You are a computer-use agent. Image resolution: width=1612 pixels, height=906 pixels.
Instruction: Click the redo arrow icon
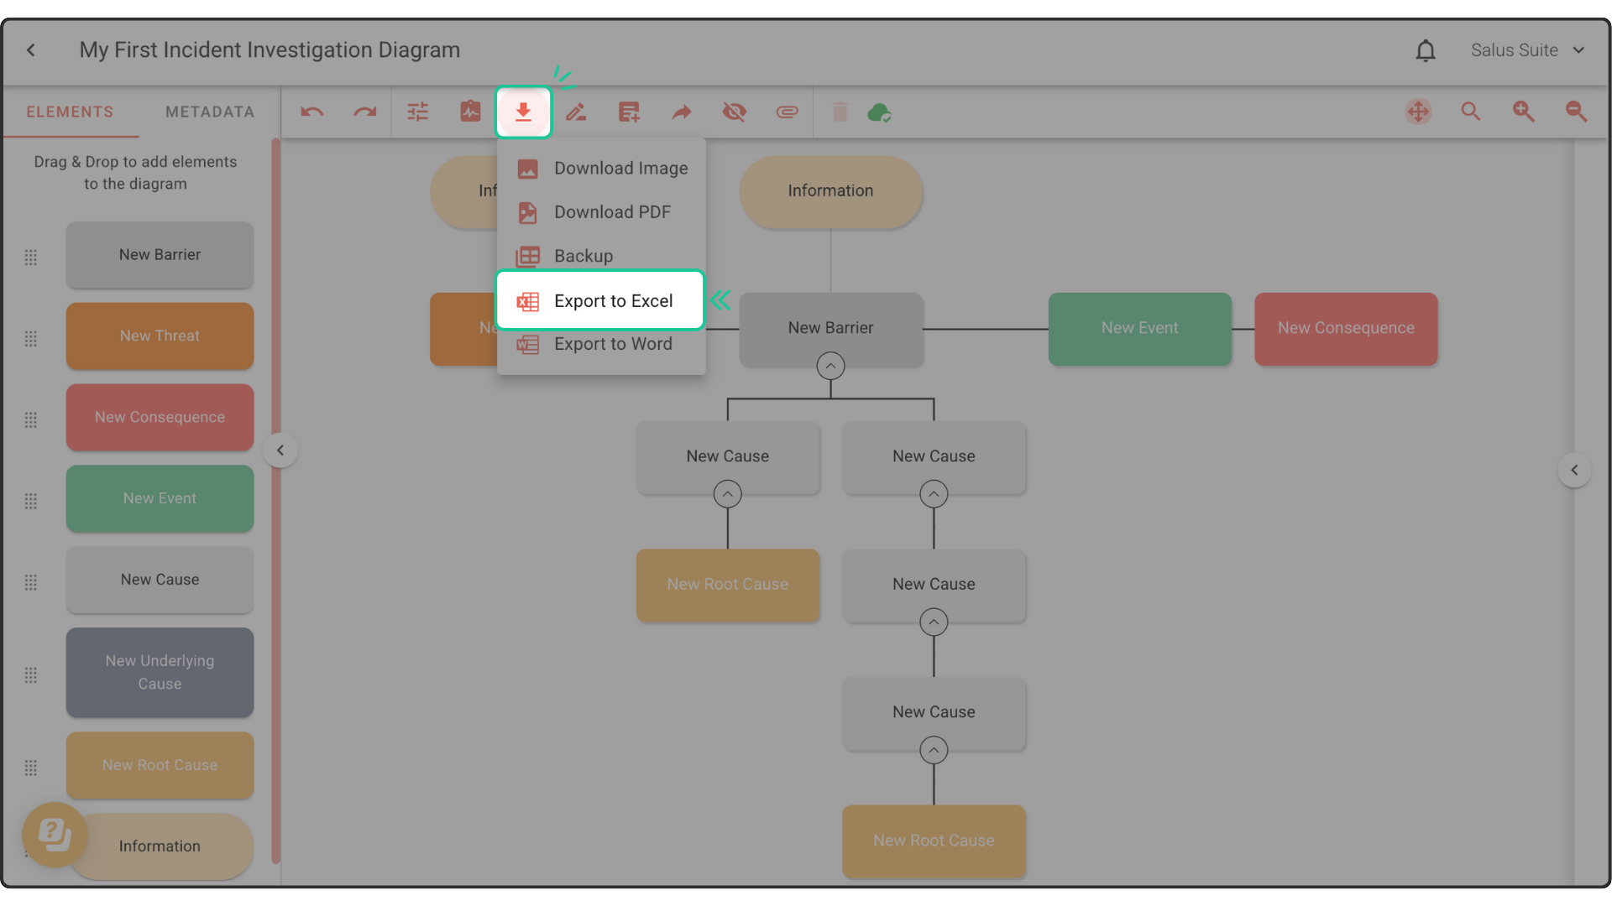(364, 112)
